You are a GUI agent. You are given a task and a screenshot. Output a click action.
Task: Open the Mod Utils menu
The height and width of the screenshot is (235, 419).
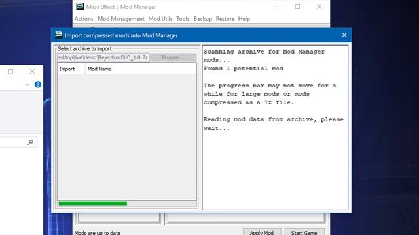click(x=160, y=19)
